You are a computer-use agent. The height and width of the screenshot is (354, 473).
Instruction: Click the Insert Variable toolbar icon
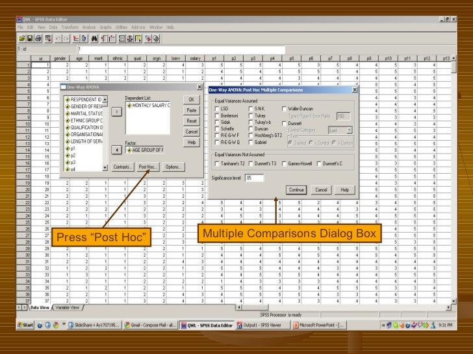112,38
